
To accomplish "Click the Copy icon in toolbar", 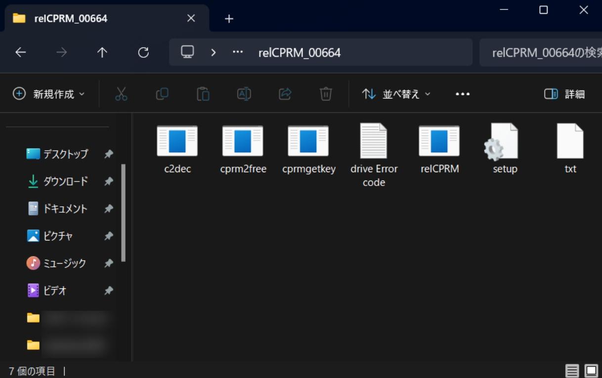I will click(x=162, y=94).
